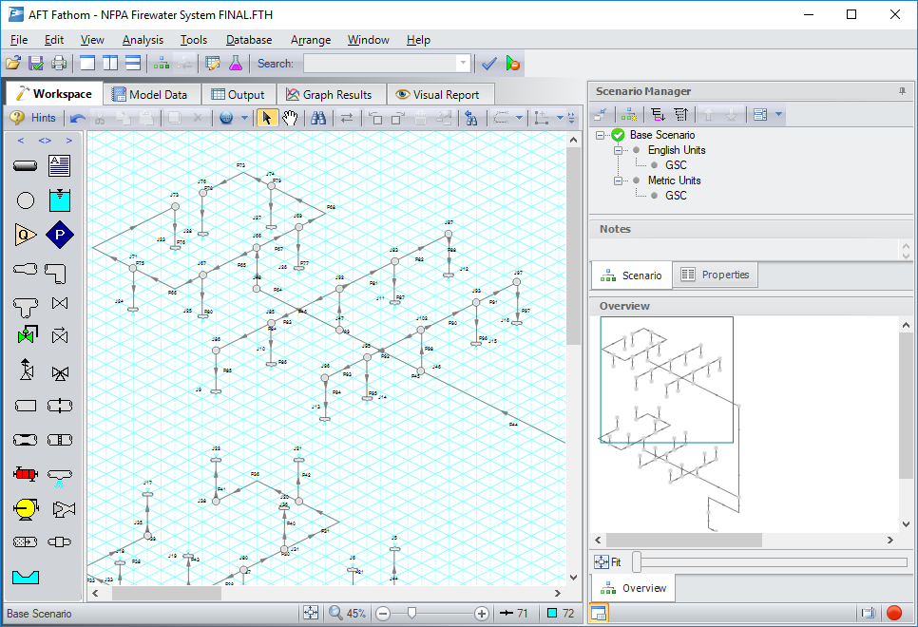This screenshot has width=918, height=627.
Task: Open the globe icon dropdown arrow
Action: (x=244, y=118)
